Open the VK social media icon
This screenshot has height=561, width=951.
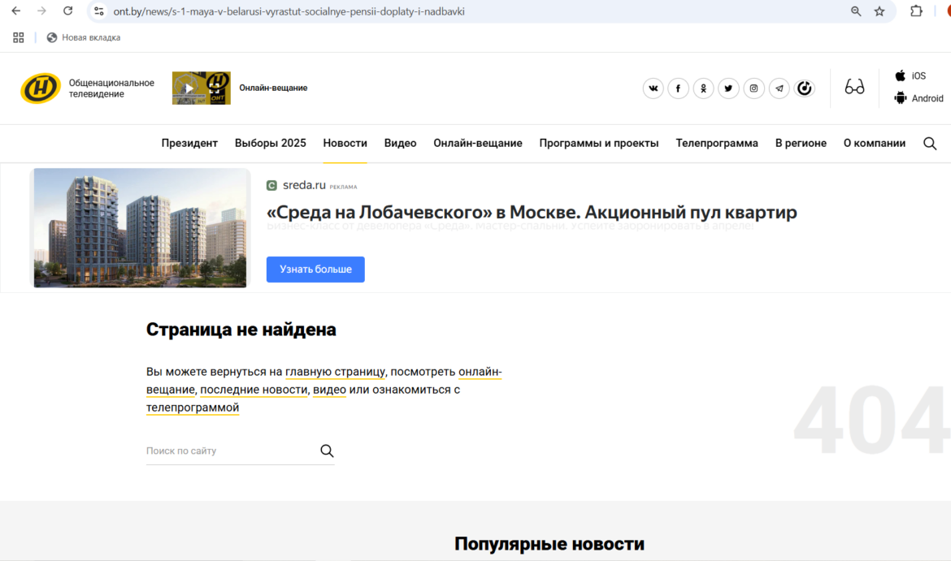click(653, 88)
